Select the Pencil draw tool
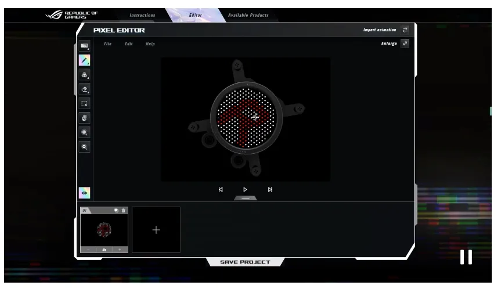The image size is (501, 289). pos(85,60)
